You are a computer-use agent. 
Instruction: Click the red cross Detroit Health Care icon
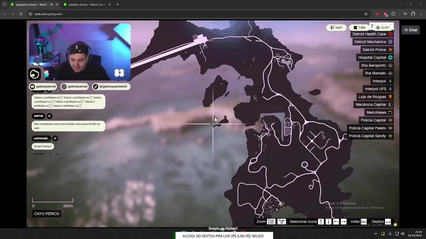click(390, 34)
